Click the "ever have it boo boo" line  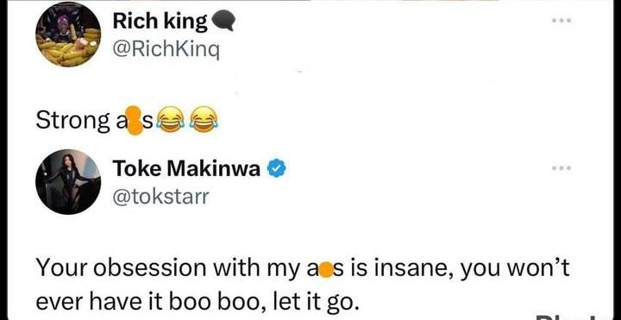coord(151,303)
